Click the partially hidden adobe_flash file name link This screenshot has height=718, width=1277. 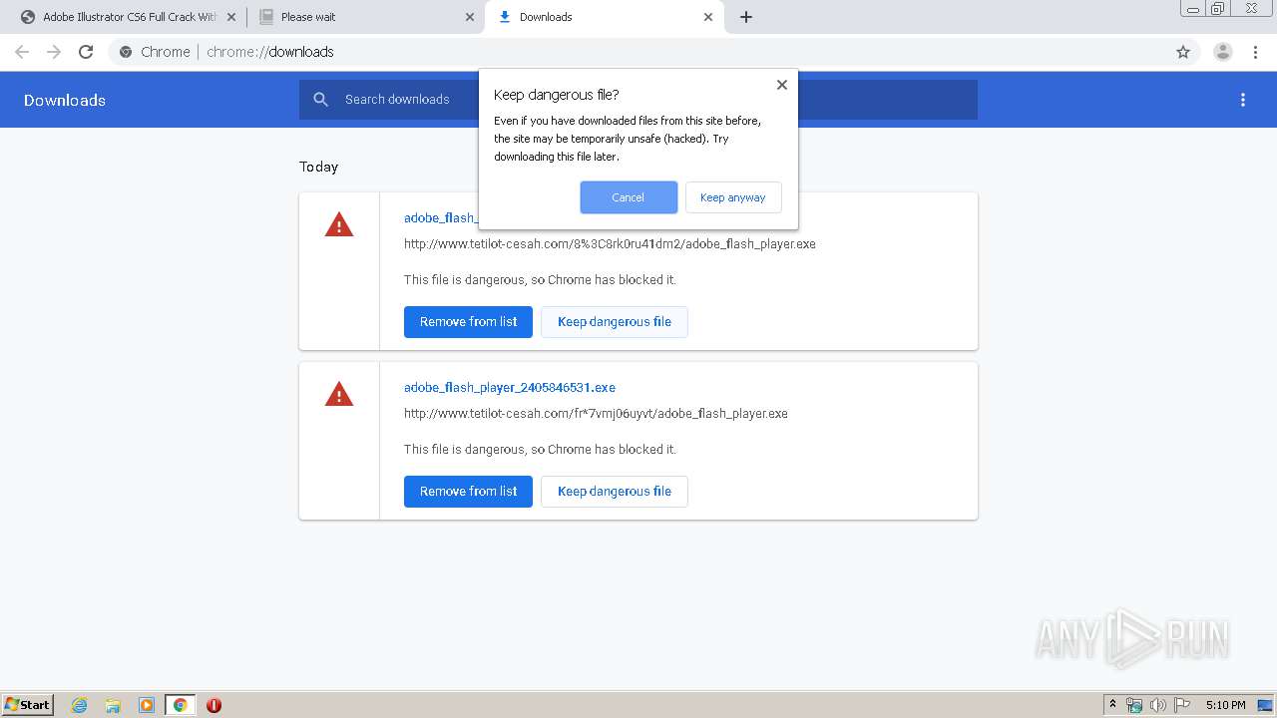pos(440,218)
